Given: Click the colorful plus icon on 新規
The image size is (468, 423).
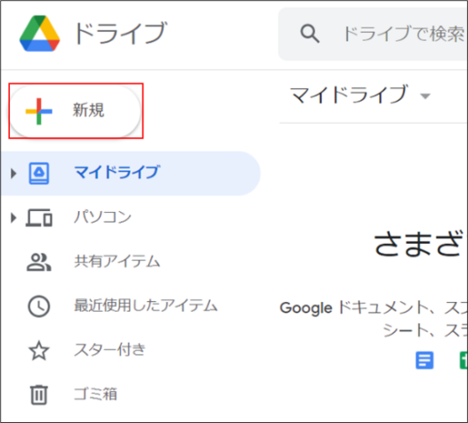Looking at the screenshot, I should 39,111.
